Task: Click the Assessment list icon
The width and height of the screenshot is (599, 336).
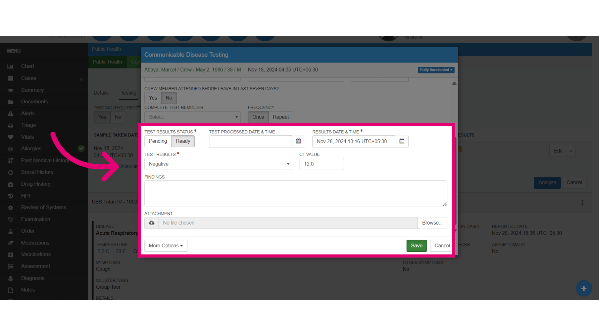Action: point(10,266)
